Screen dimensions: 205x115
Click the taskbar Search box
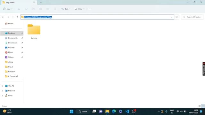83,111
